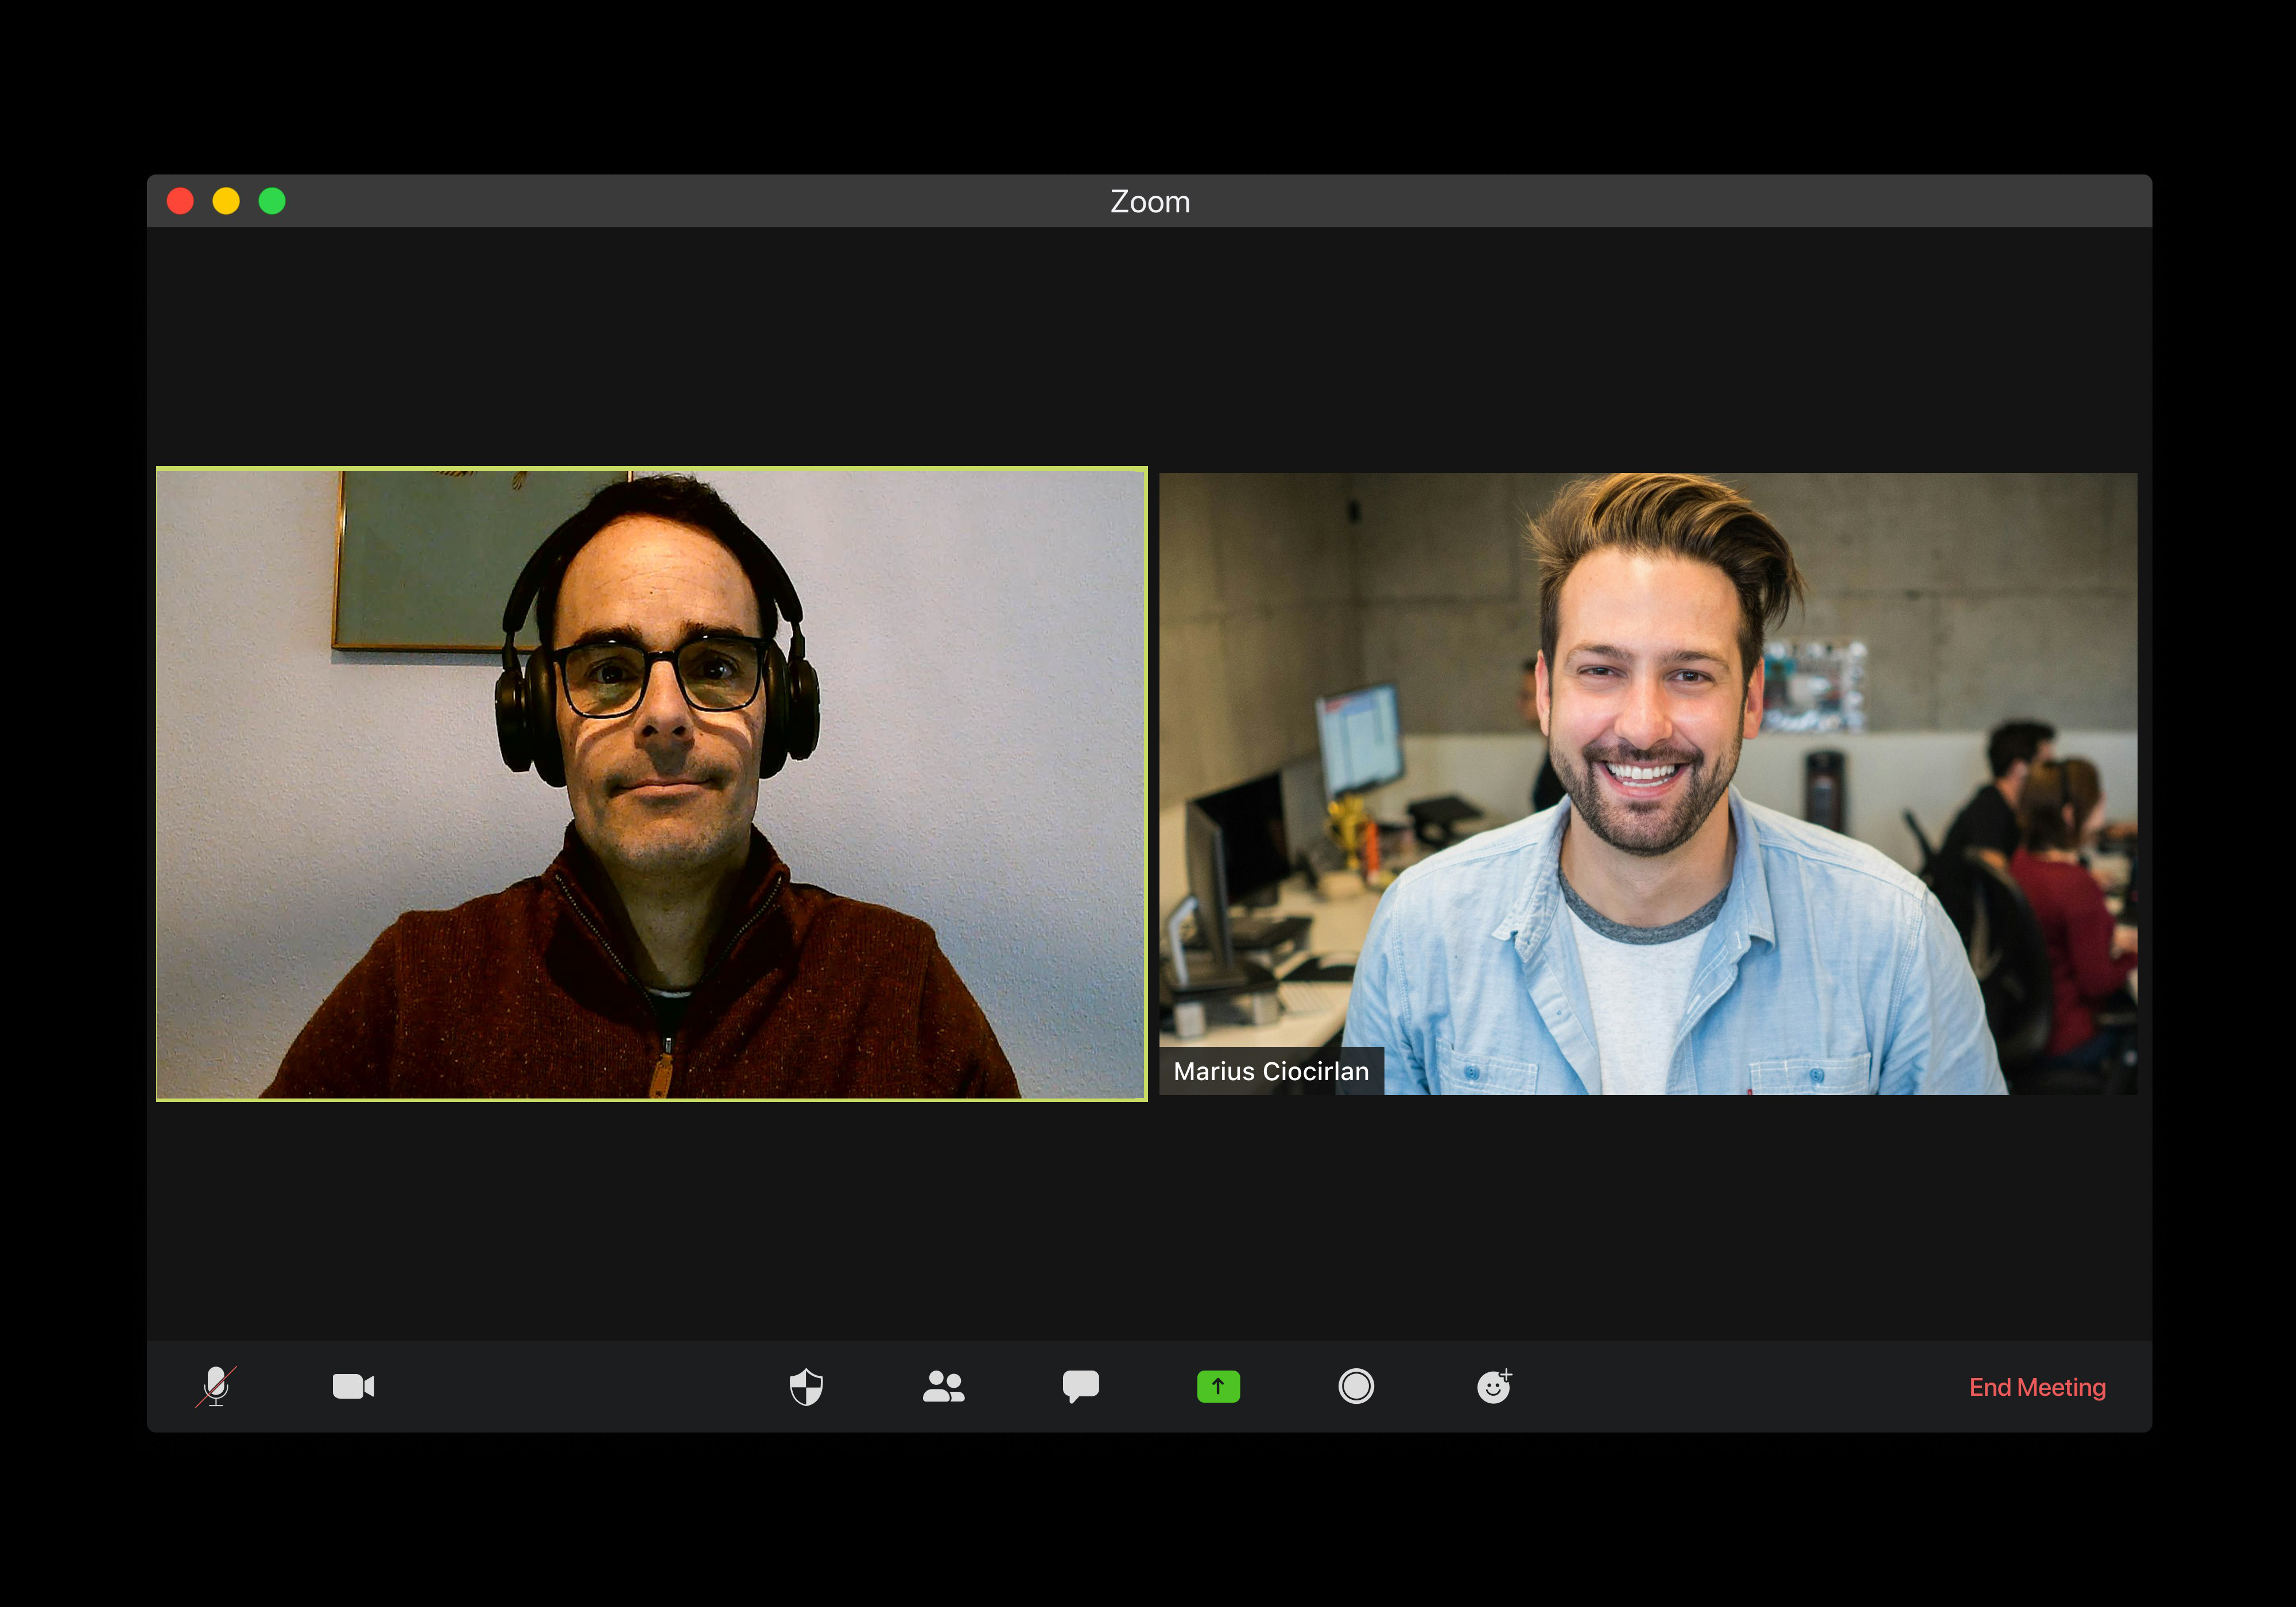Unmute the microphone in the toolbar
2296x1607 pixels.
pos(216,1386)
